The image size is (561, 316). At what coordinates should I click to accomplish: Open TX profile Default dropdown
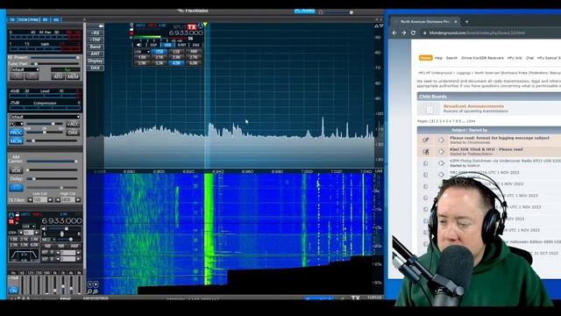pyautogui.click(x=24, y=69)
